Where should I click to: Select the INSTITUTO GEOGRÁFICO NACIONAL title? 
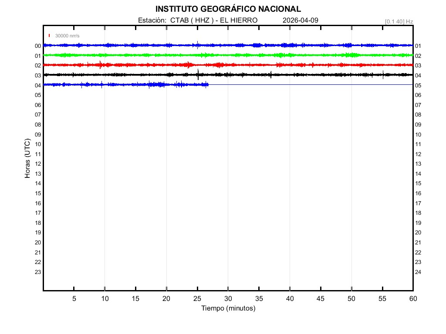228,9
